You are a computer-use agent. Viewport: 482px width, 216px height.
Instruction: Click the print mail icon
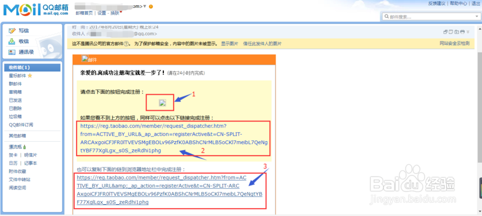point(462,32)
